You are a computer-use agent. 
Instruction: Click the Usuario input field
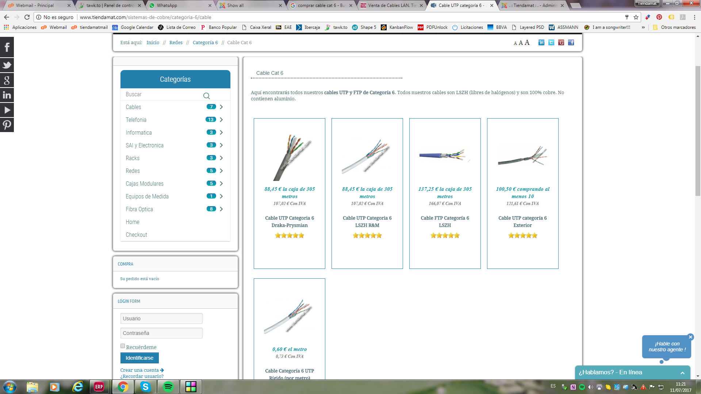(x=161, y=318)
